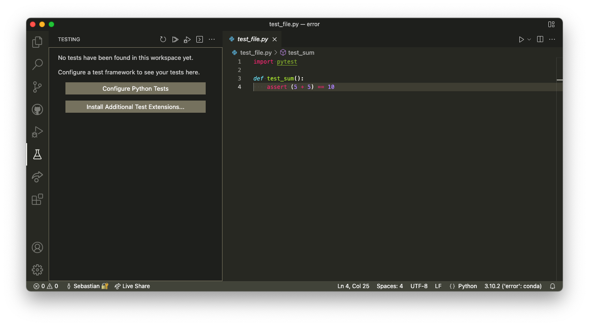Open Source Control view

coord(37,87)
